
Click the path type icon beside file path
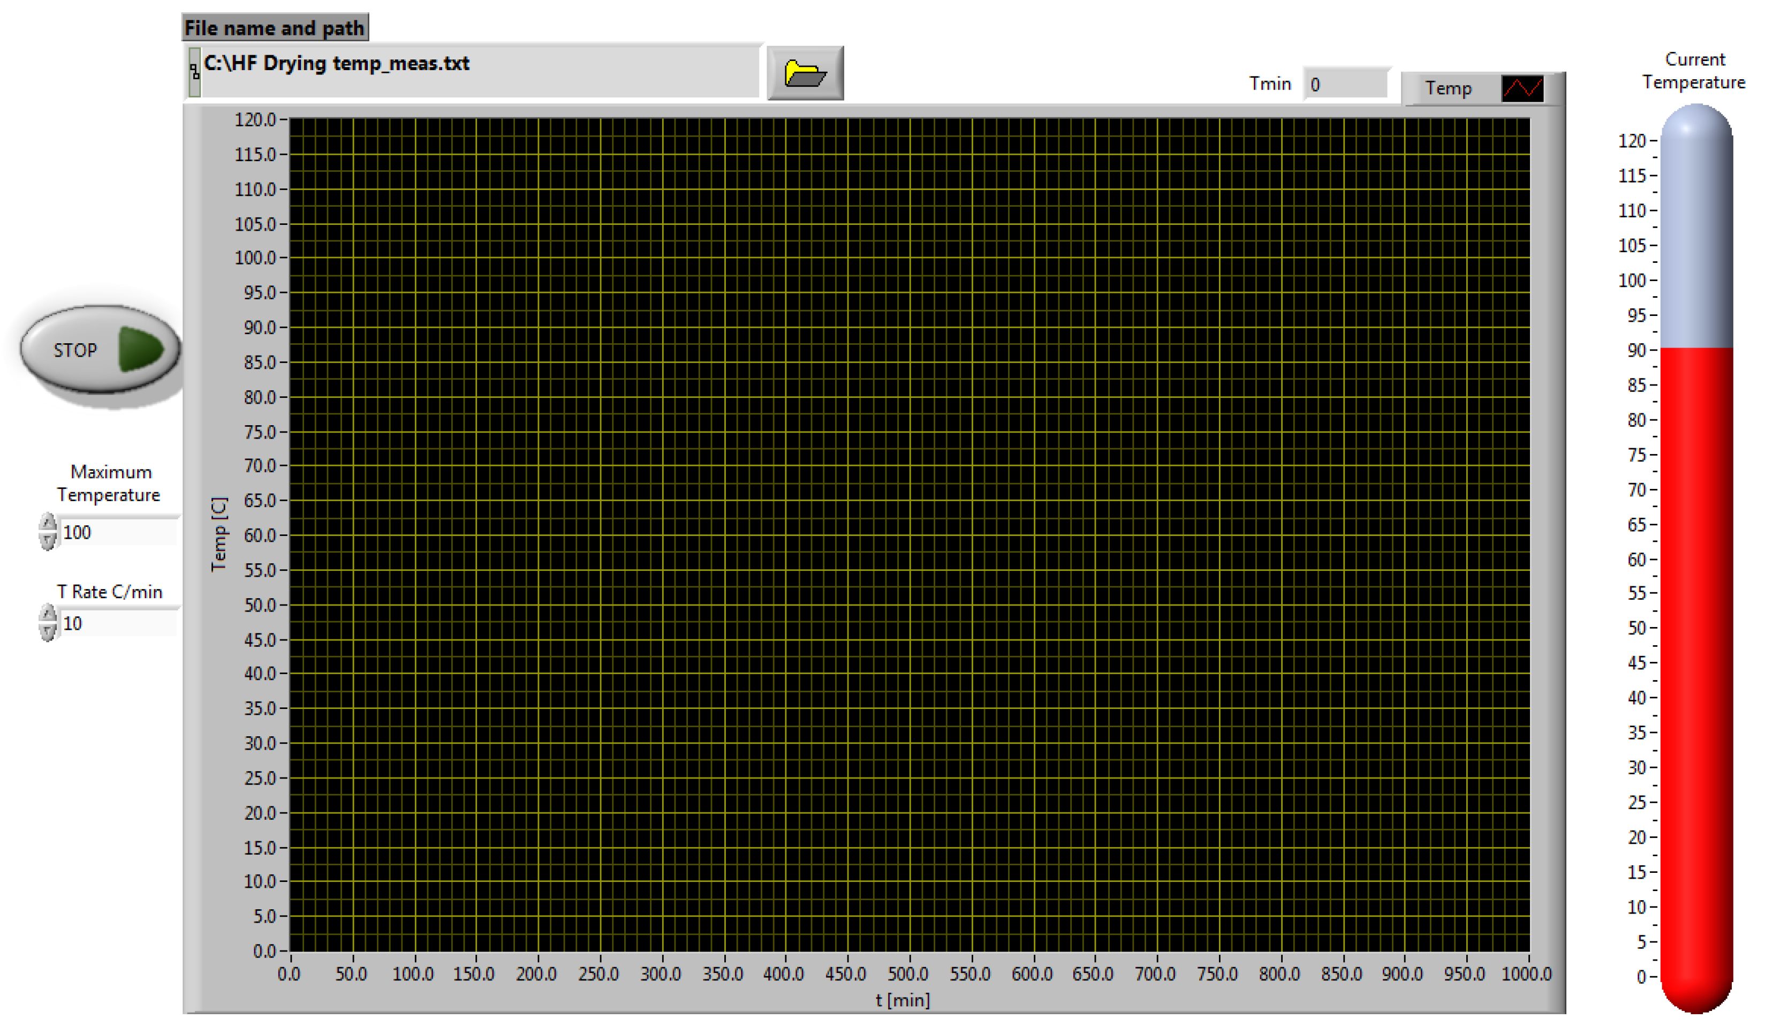[195, 72]
